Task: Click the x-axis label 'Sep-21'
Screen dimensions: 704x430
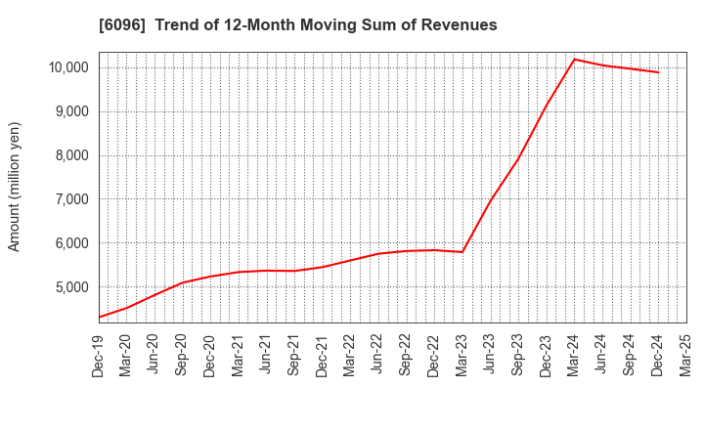Action: 293,355
